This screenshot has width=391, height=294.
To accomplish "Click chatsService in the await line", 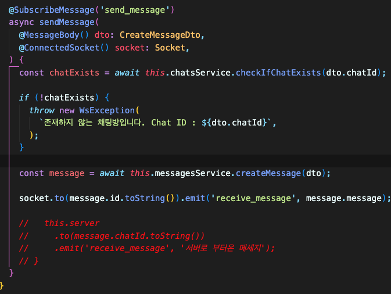I will [x=200, y=73].
